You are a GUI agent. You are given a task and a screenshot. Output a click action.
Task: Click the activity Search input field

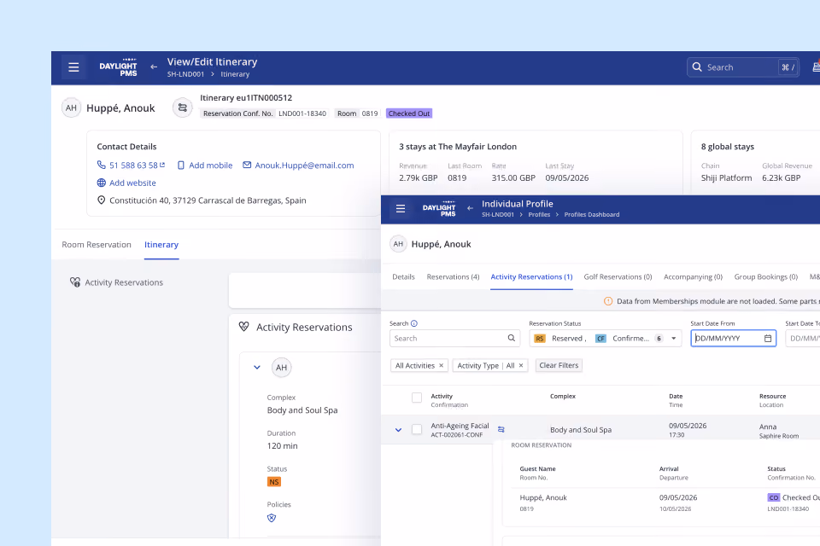tap(454, 339)
